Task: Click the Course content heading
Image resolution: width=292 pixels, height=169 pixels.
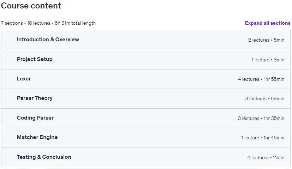Action: 31,6
